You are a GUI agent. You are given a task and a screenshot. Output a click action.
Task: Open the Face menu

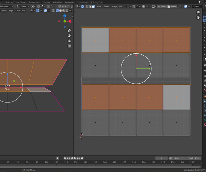18,11
